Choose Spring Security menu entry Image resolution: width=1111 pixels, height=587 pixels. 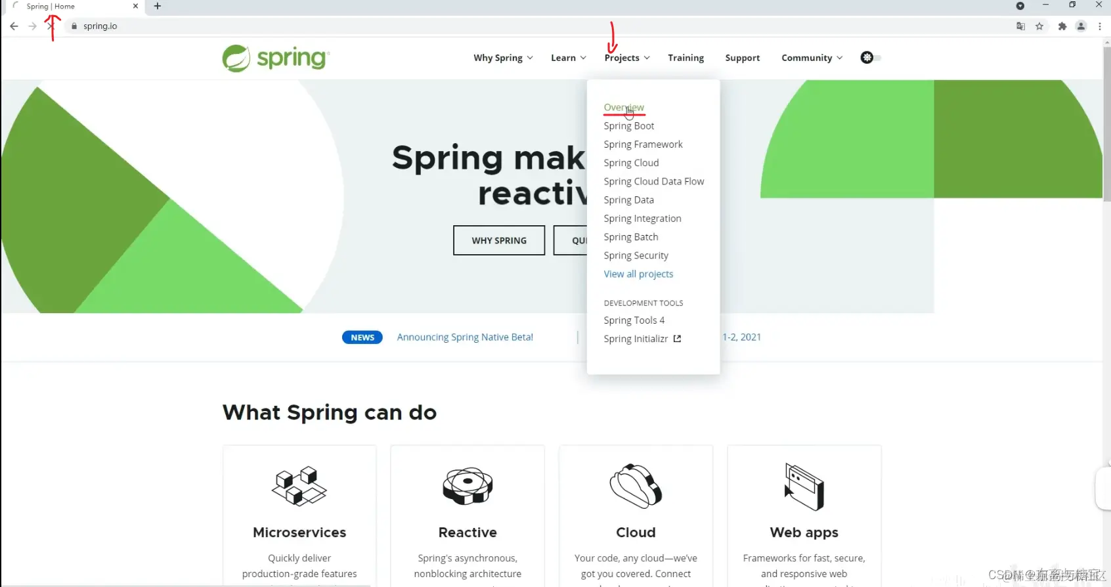[x=636, y=255]
